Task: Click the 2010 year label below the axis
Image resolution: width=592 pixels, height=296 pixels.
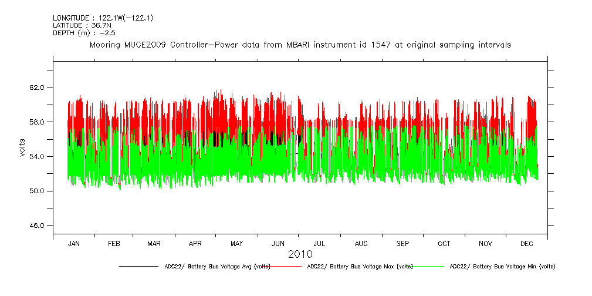Action: [x=300, y=254]
